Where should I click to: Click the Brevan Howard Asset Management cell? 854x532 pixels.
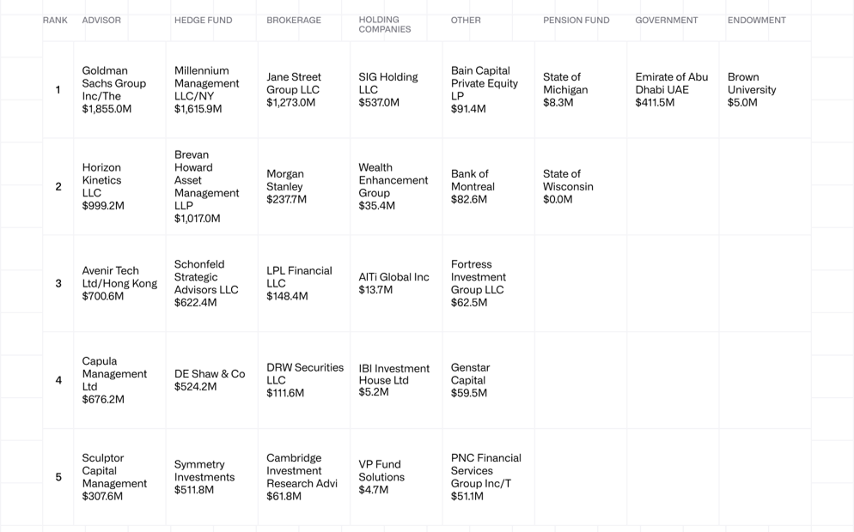coord(207,187)
